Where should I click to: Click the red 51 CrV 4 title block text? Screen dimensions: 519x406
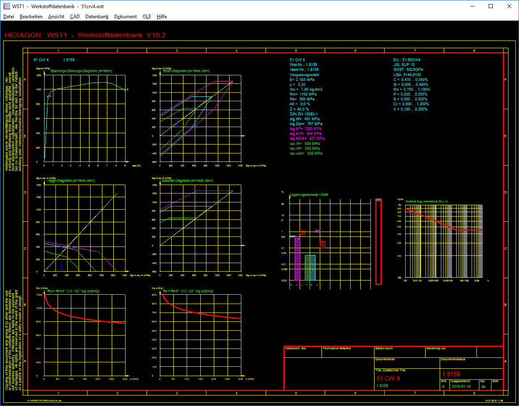[388, 378]
